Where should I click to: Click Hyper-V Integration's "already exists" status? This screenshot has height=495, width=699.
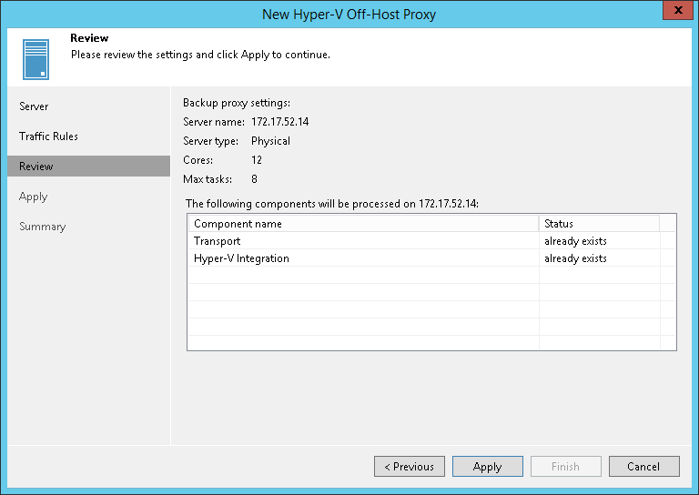click(575, 258)
